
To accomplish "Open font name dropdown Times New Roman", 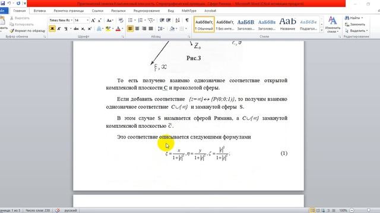I will click(x=72, y=20).
